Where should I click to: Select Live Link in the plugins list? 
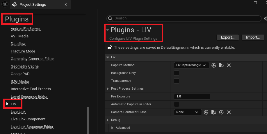18,112
